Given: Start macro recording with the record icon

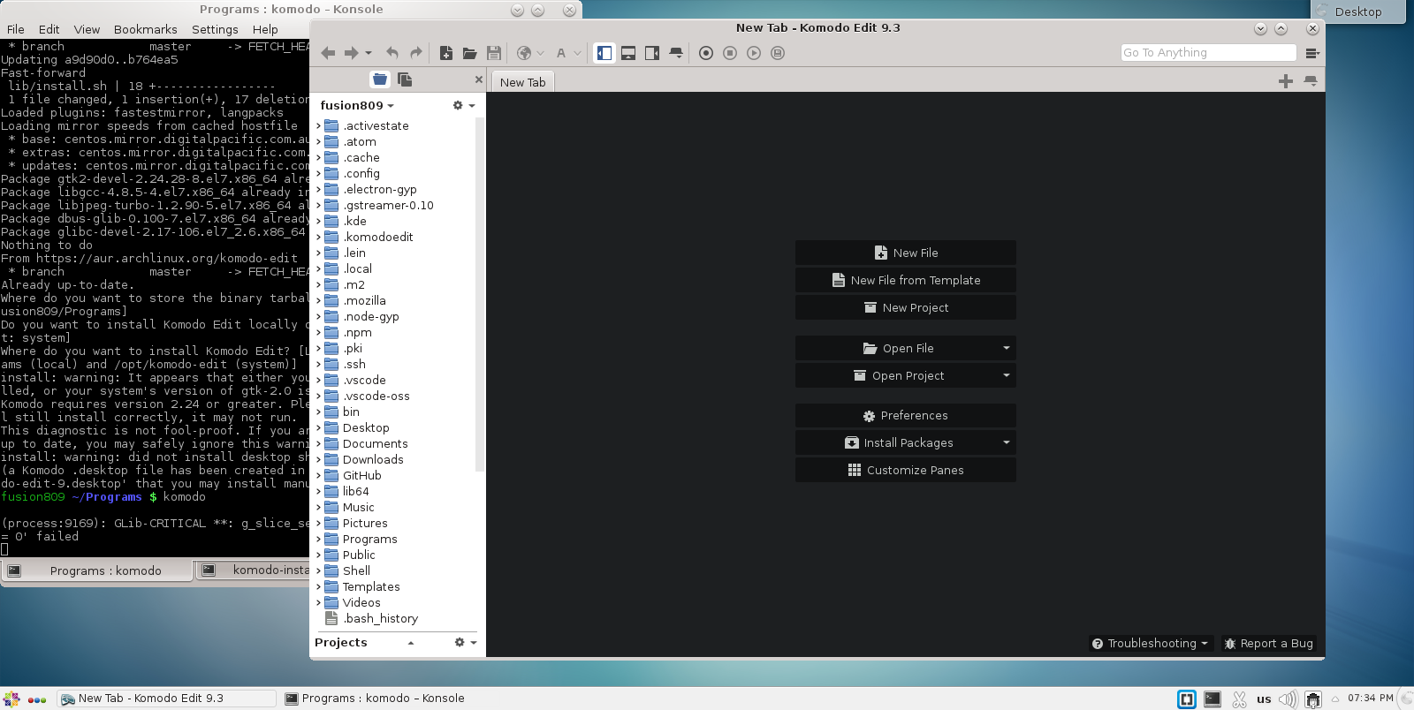Looking at the screenshot, I should click(x=706, y=53).
